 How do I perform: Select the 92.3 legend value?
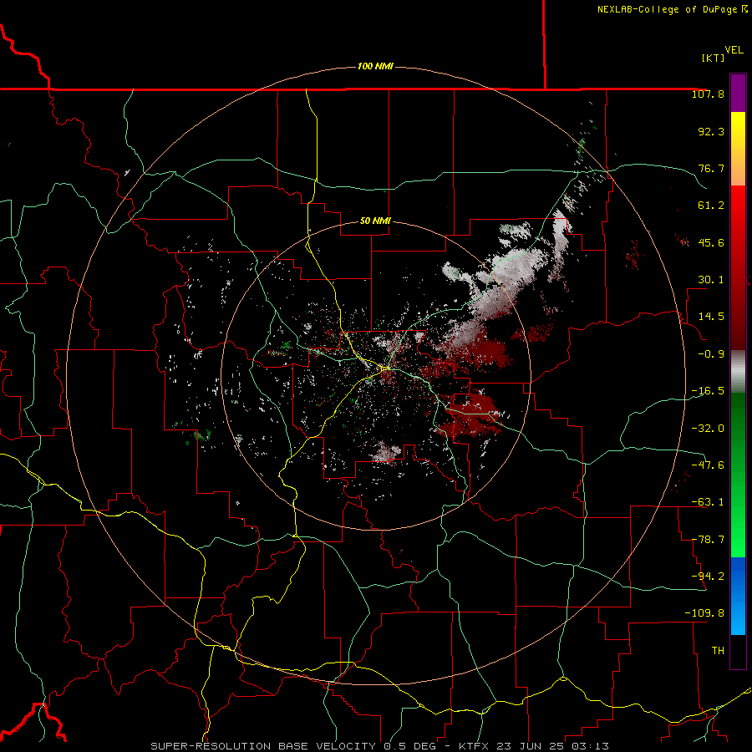(x=711, y=131)
